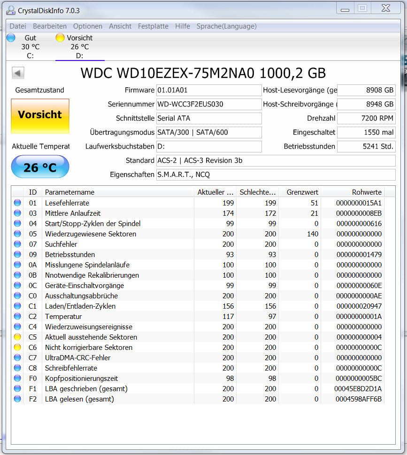
Task: Click the Standard field ACS-2 | ACS-3
Action: pos(276,160)
